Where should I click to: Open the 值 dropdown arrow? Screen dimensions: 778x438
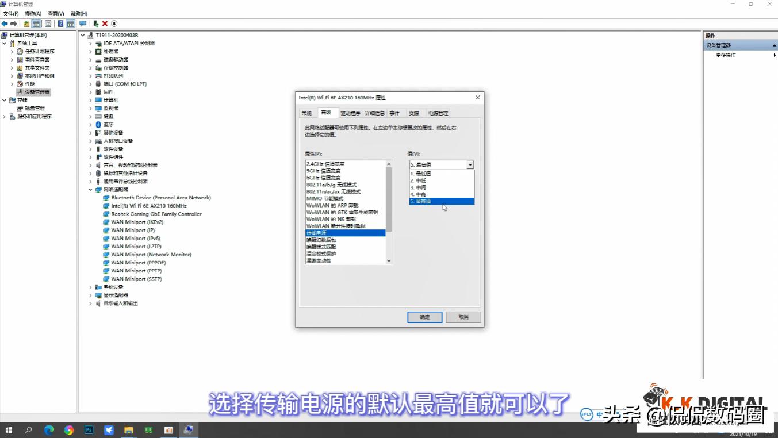(x=470, y=164)
